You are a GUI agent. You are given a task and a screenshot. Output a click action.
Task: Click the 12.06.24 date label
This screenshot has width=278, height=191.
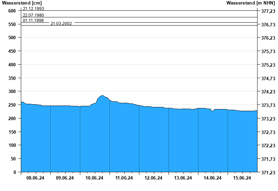pyautogui.click(x=154, y=178)
